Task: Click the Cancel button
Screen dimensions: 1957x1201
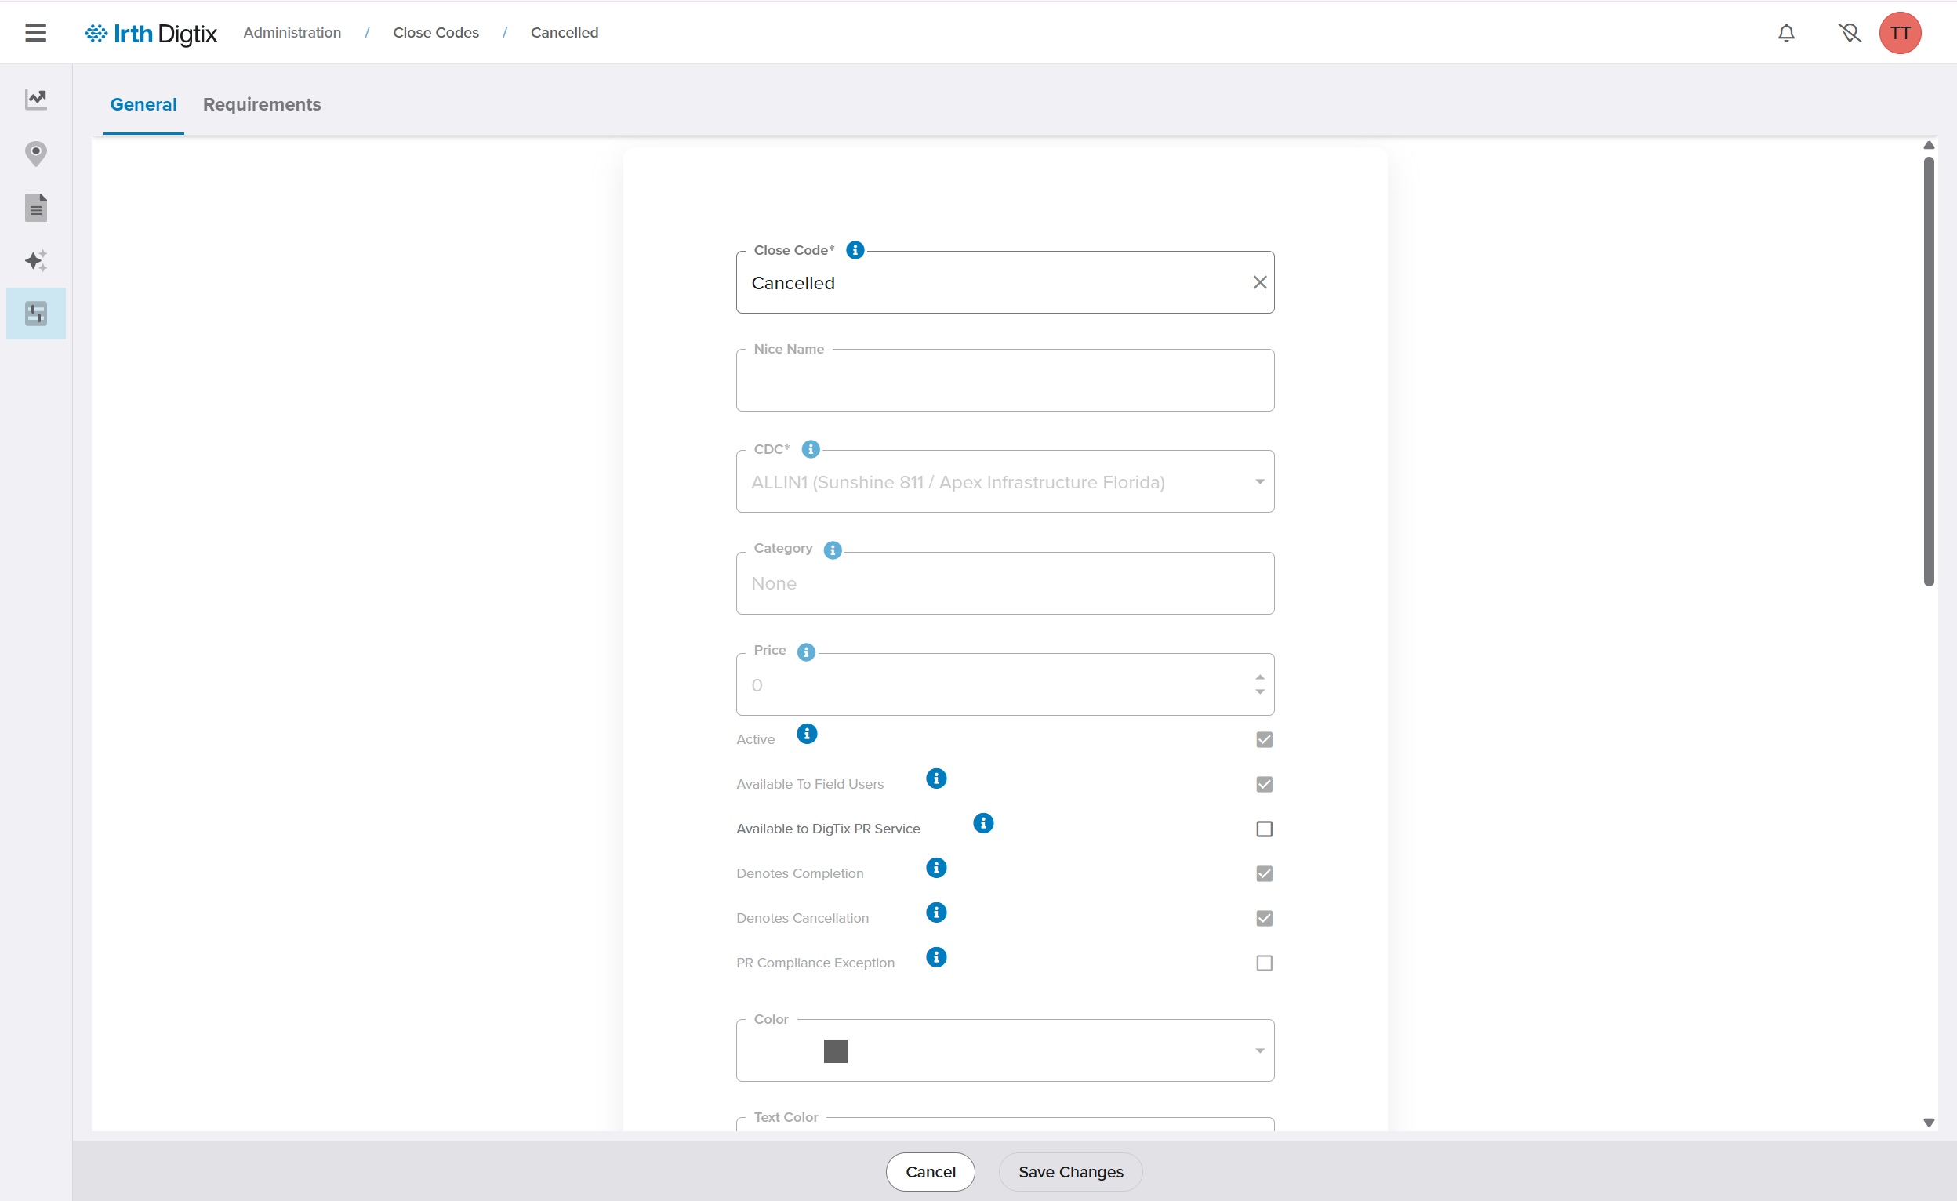Action: click(930, 1172)
